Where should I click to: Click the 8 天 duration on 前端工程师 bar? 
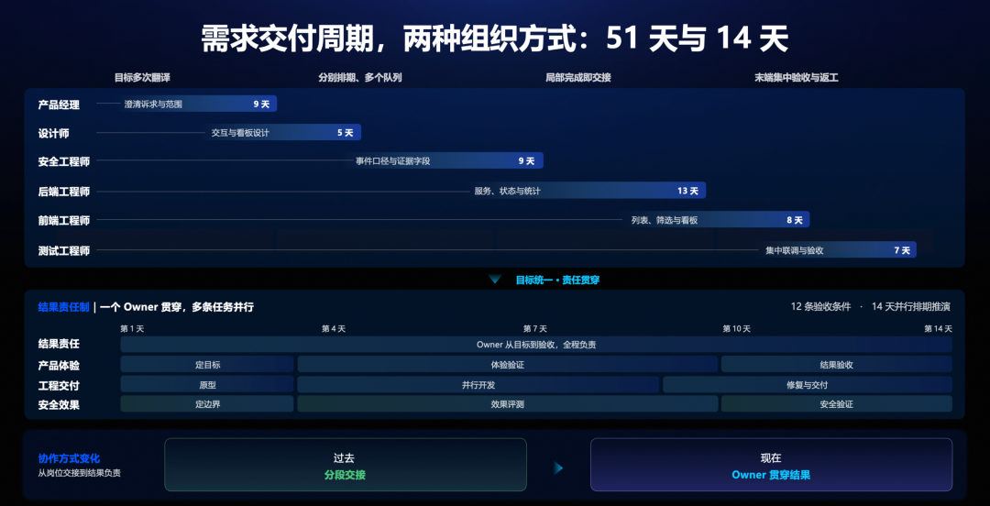[x=794, y=221]
